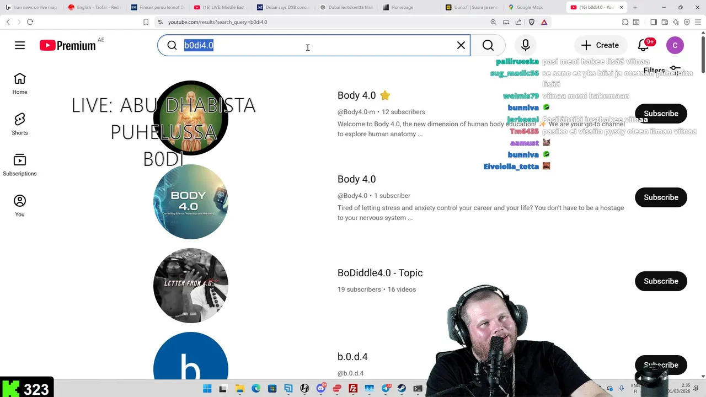706x397 pixels.
Task: Open the YouTube hamburger guide menu
Action: pyautogui.click(x=20, y=45)
